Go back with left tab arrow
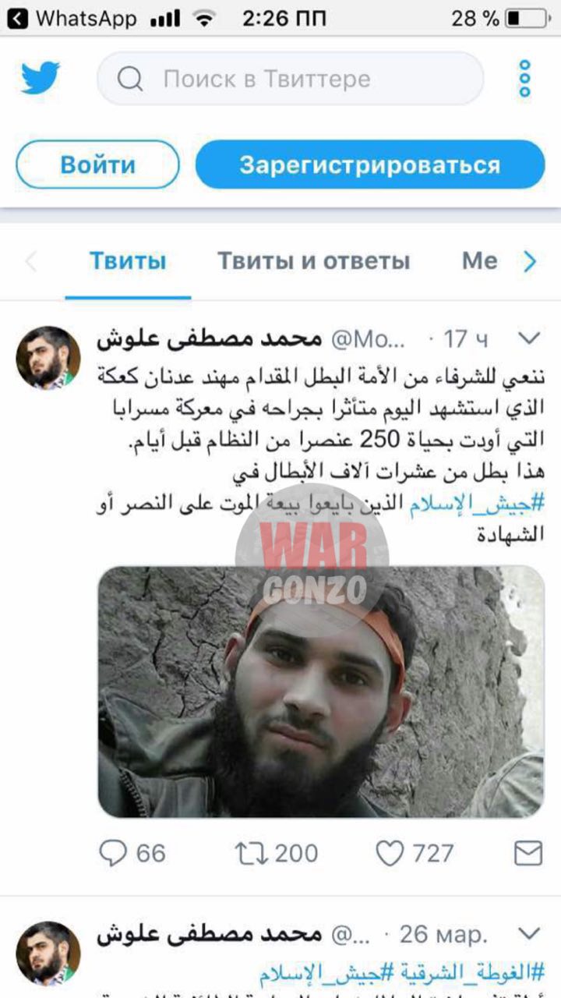Viewport: 561px width, 998px height. coord(31,261)
